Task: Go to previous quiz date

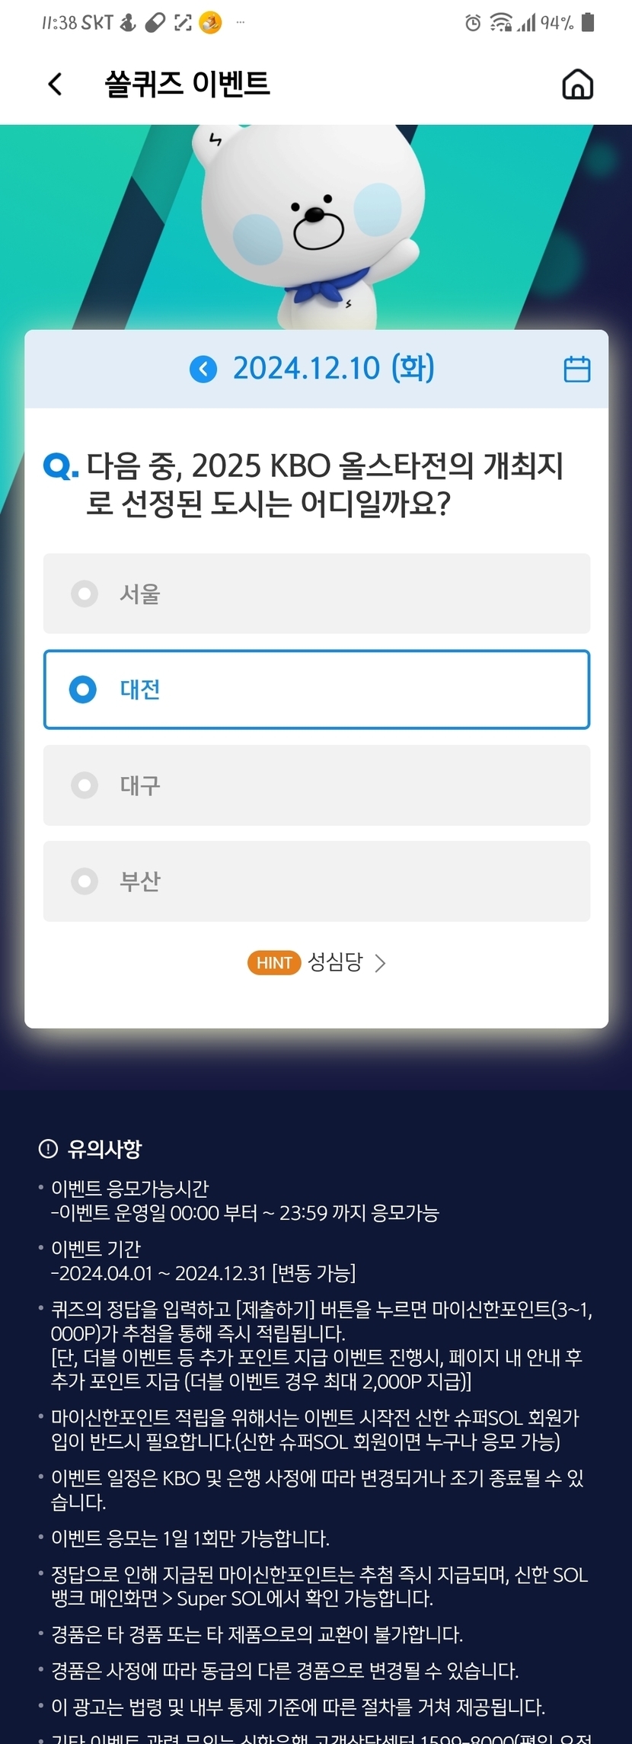Action: (x=203, y=370)
